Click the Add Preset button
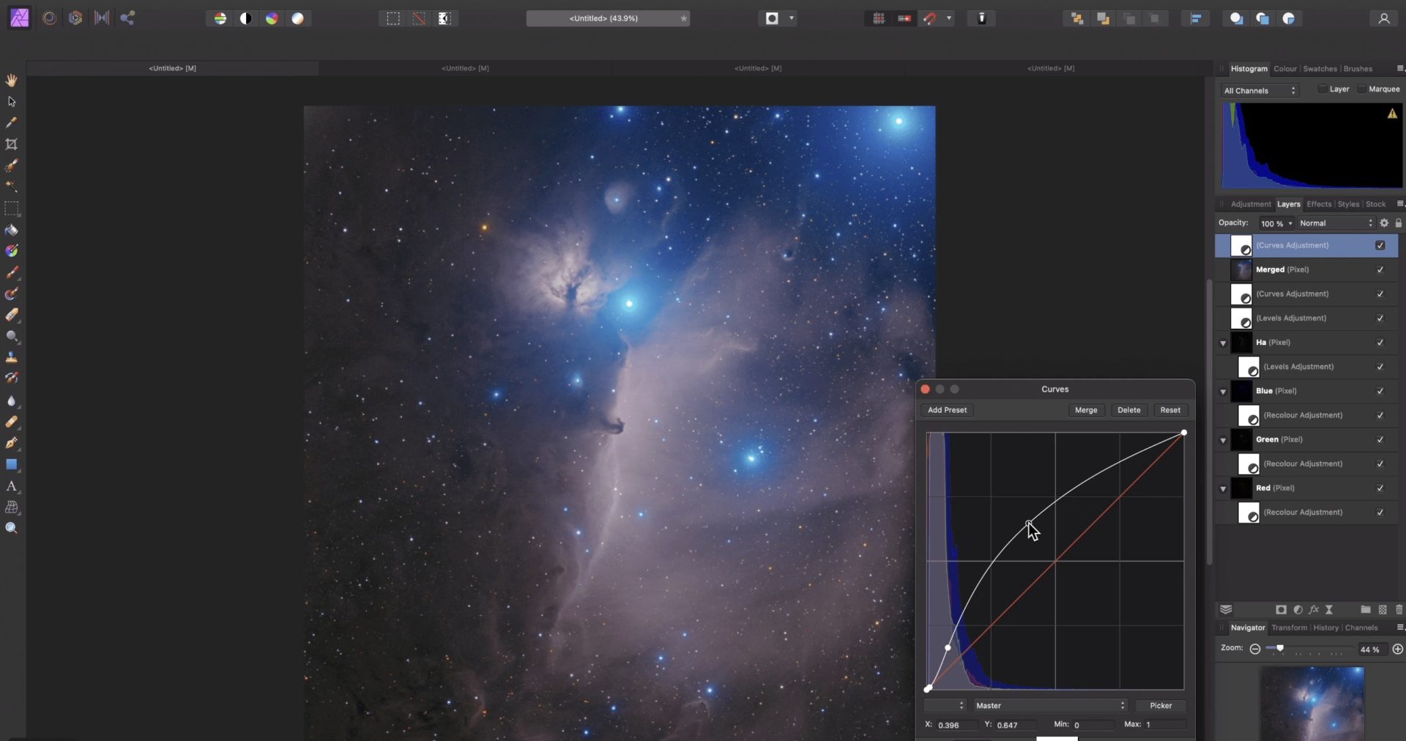 pyautogui.click(x=947, y=410)
